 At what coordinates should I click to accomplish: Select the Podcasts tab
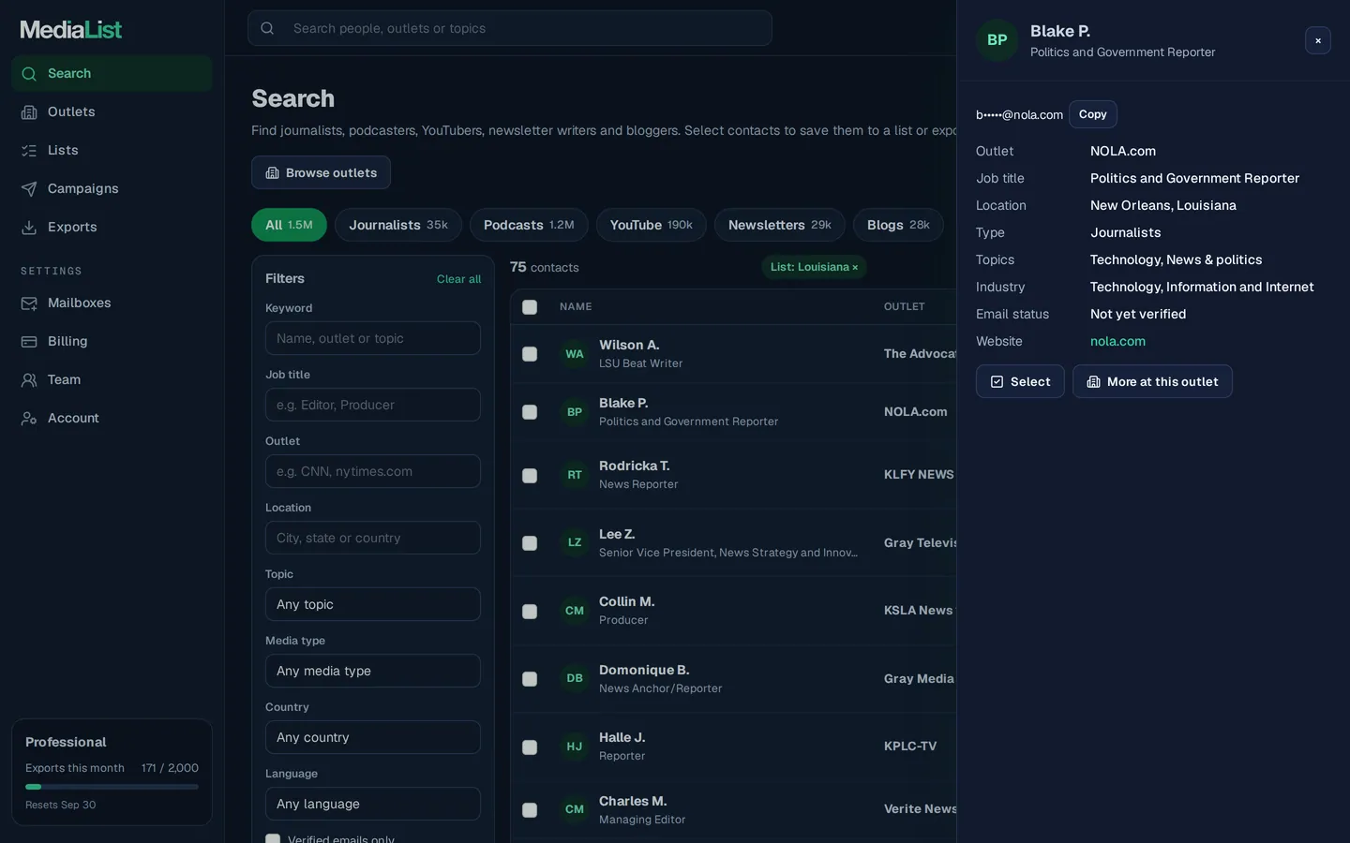coord(529,225)
